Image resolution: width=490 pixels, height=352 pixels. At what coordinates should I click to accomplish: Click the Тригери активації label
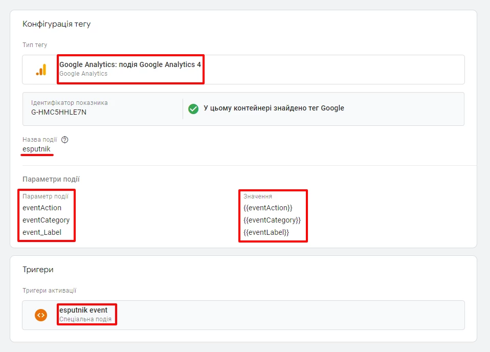tap(50, 291)
